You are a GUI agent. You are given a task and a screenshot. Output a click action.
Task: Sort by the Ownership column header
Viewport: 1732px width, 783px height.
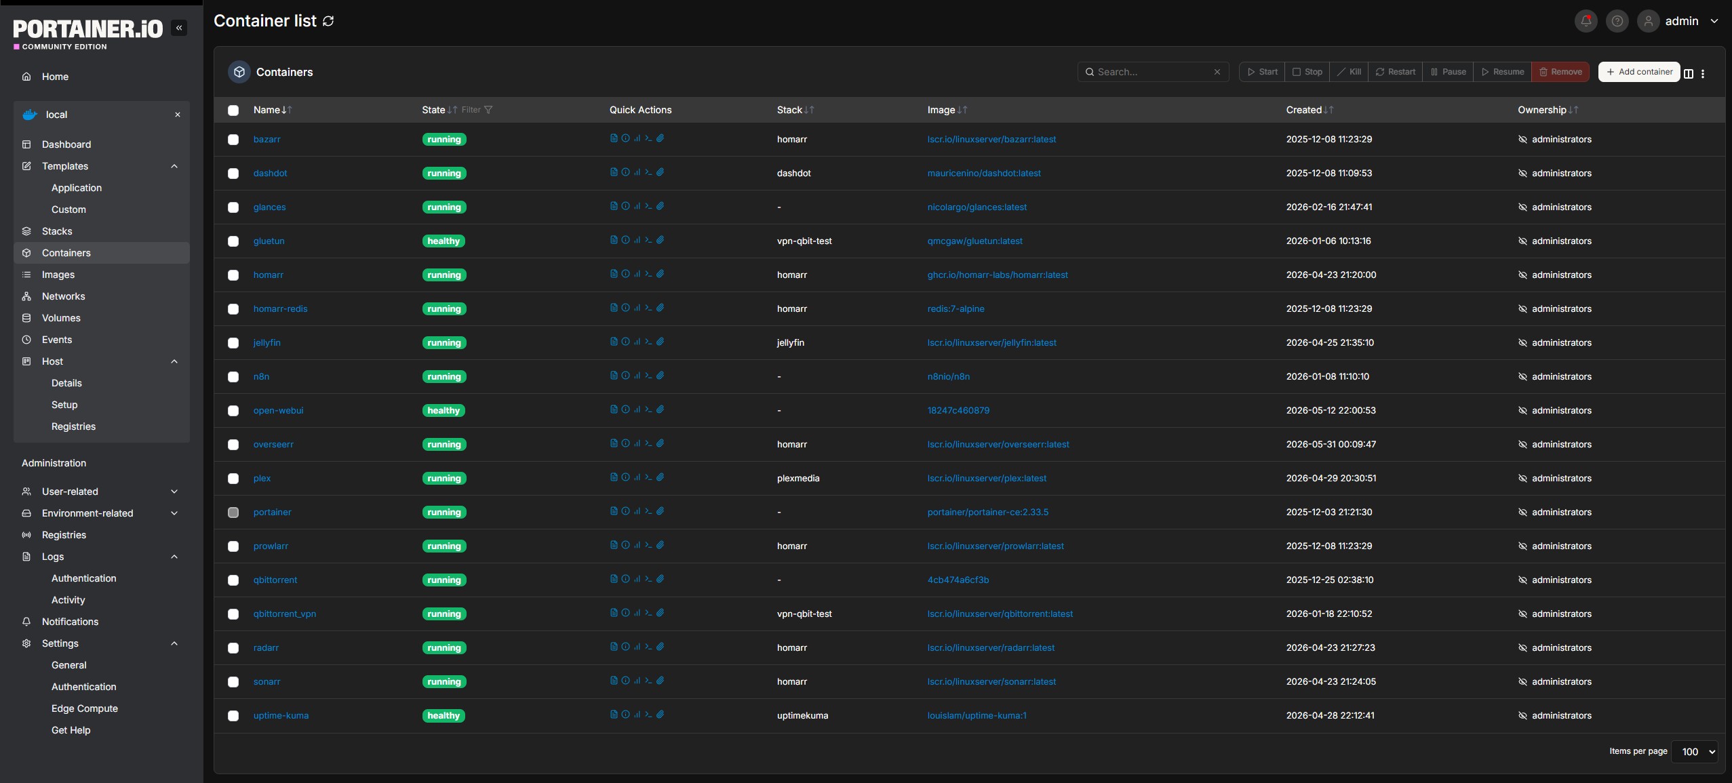point(1548,110)
